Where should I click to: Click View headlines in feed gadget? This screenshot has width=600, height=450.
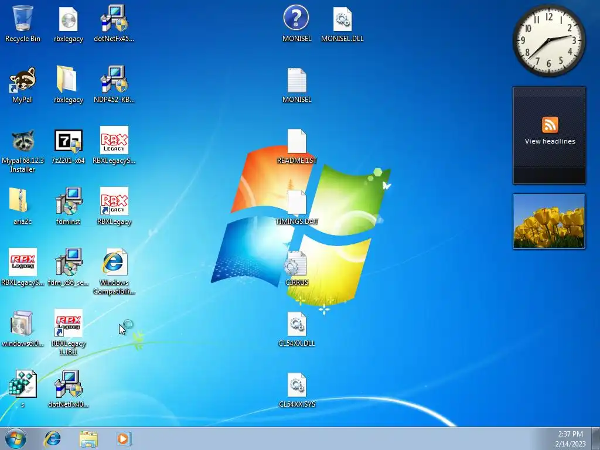tap(550, 141)
